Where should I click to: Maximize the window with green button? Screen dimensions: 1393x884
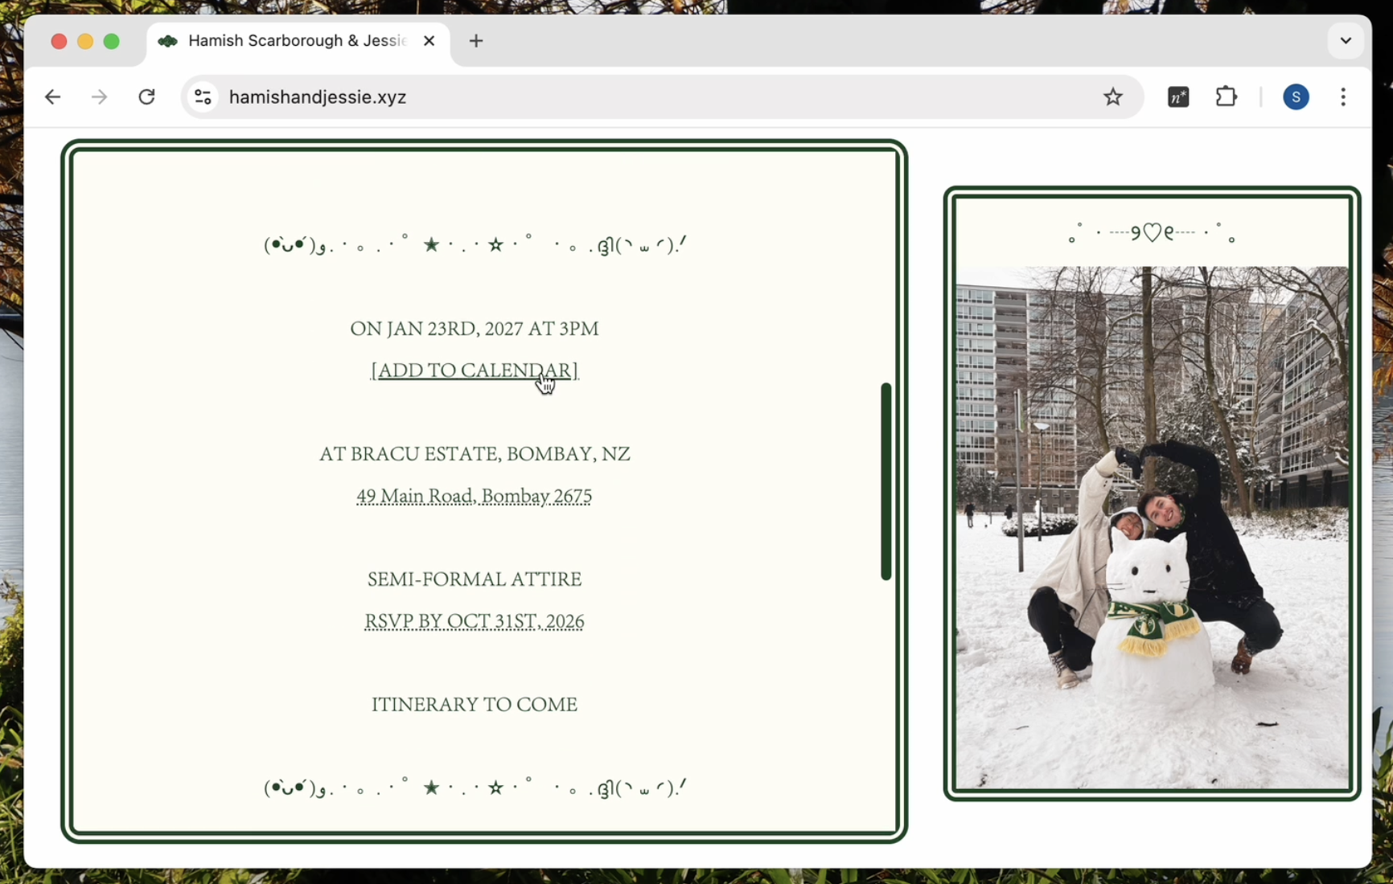(x=112, y=41)
